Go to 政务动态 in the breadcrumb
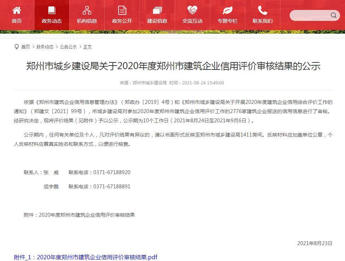Screen dimensions: 345x261 click(45, 47)
